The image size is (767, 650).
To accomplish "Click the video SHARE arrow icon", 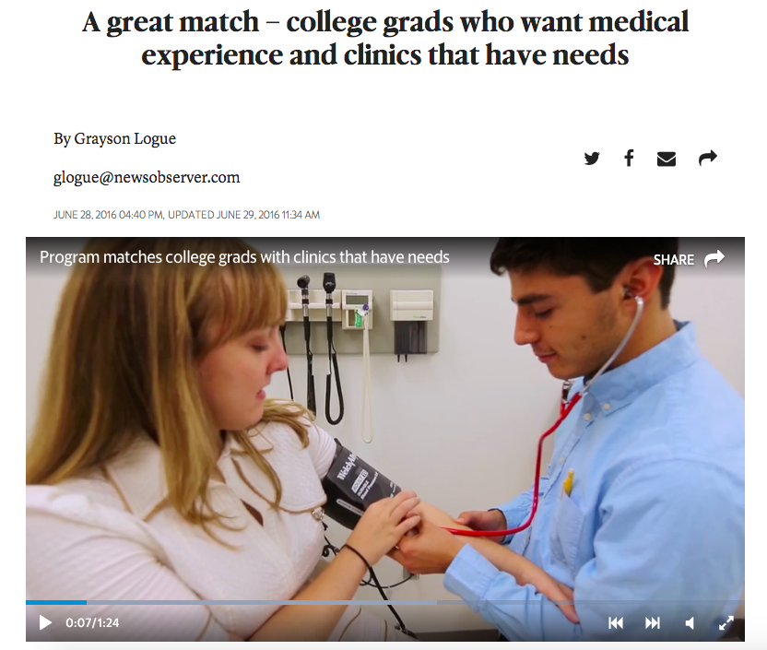I will point(714,258).
